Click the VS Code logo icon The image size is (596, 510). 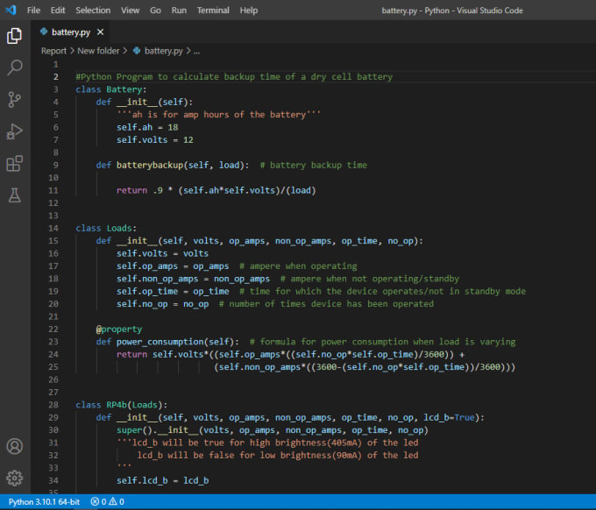pos(11,10)
